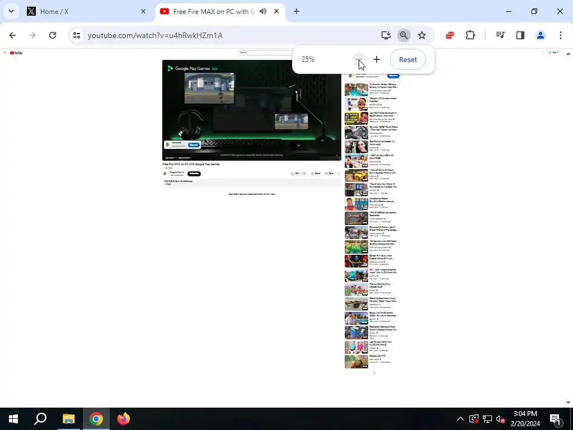573x430 pixels.
Task: Open the horse and woman thumbnail video
Action: [356, 147]
